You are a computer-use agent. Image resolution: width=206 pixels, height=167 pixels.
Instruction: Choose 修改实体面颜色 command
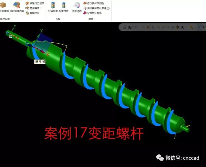pyautogui.click(x=93, y=3)
